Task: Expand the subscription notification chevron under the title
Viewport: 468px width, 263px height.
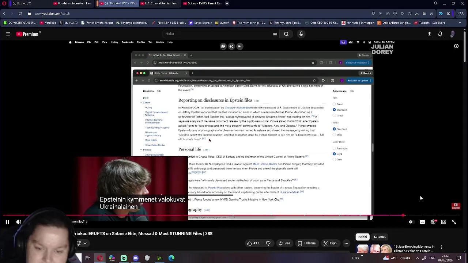Action: (85, 243)
